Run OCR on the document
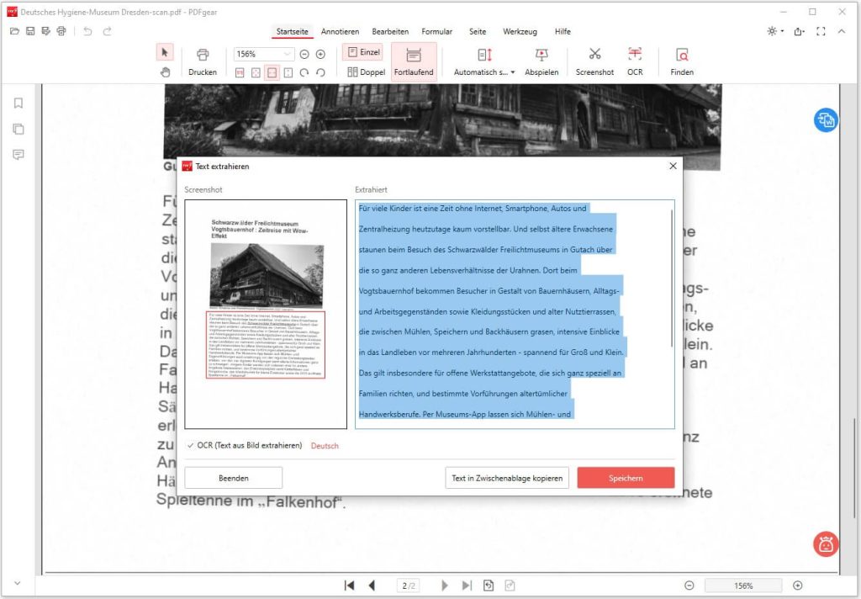 tap(635, 61)
